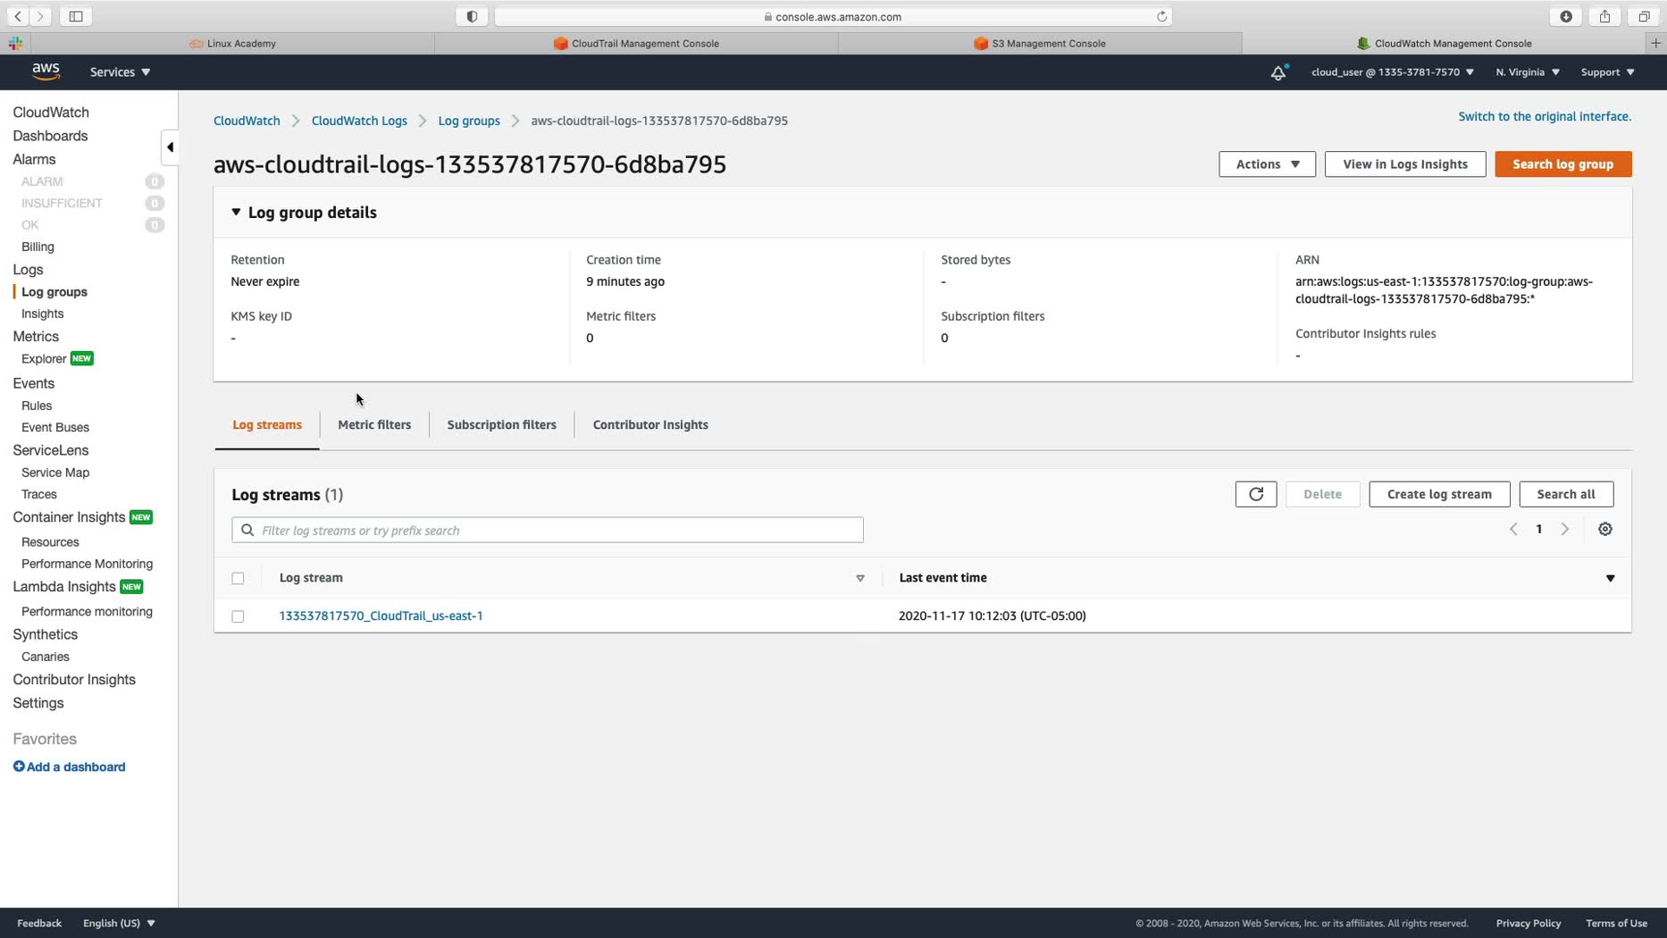Click the Share icon in toolbar
The width and height of the screenshot is (1667, 938).
coord(1604,16)
